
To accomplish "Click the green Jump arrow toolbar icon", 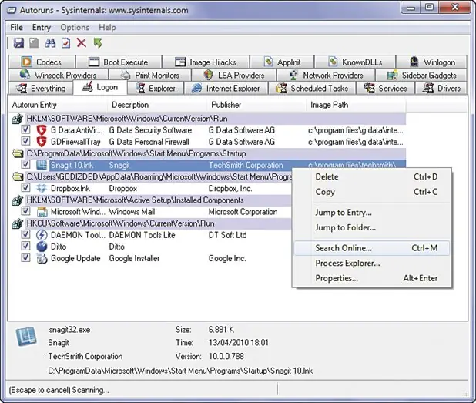I will point(98,43).
